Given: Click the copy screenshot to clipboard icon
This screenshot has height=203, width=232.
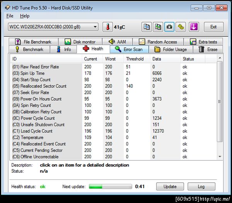Looking at the screenshot, I should [158, 27].
